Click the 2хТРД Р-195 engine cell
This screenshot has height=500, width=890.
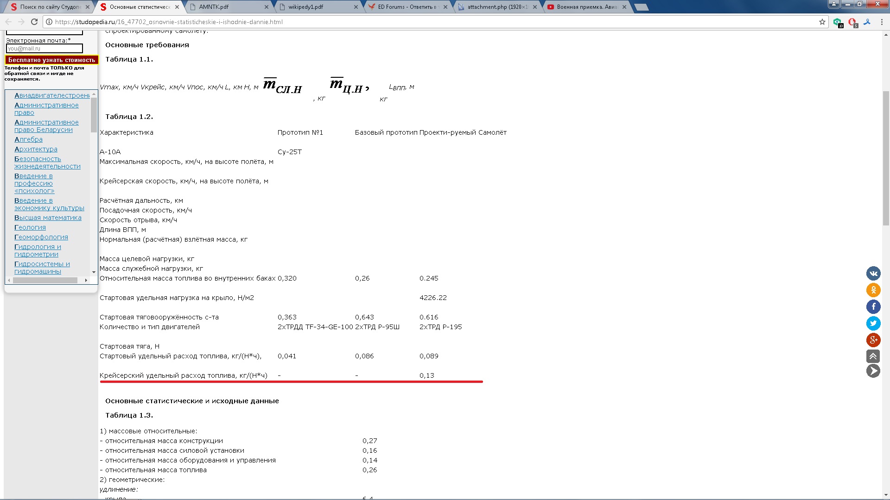(x=440, y=327)
